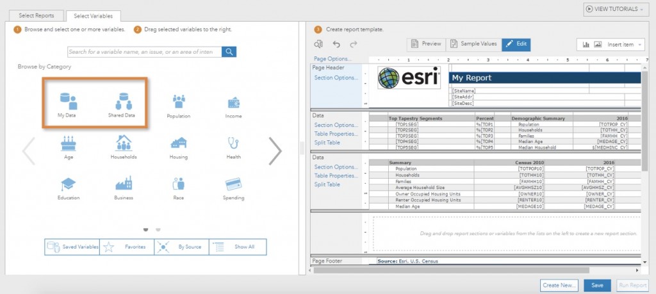
Task: Open the My Data category icon
Action: click(68, 101)
